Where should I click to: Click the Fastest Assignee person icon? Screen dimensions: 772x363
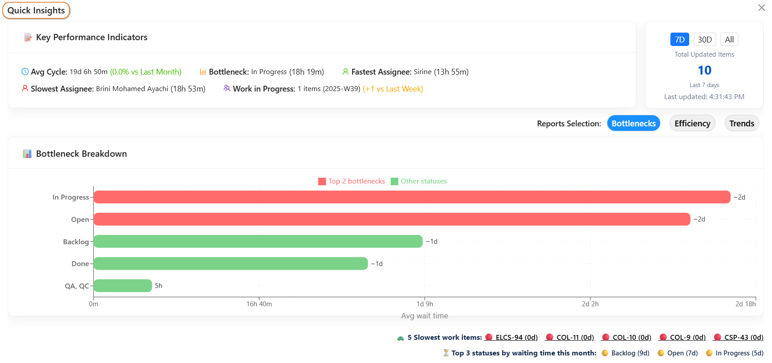click(345, 72)
